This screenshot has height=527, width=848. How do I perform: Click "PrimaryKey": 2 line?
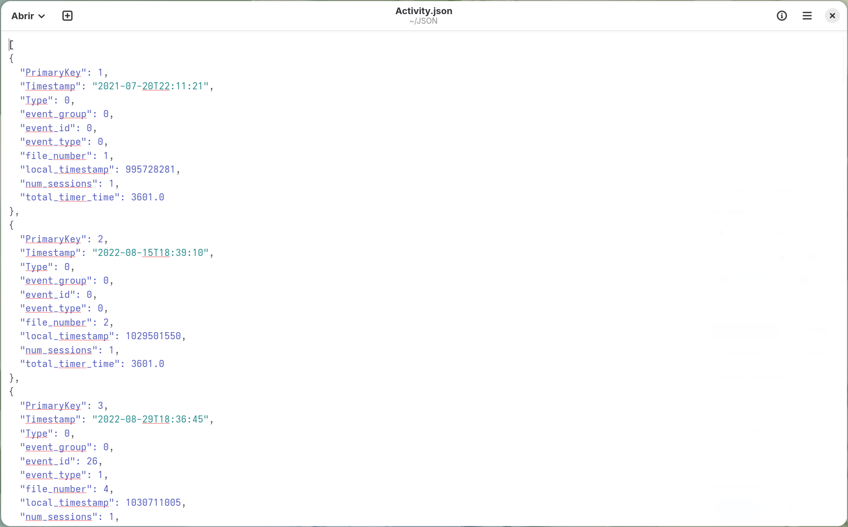[64, 239]
